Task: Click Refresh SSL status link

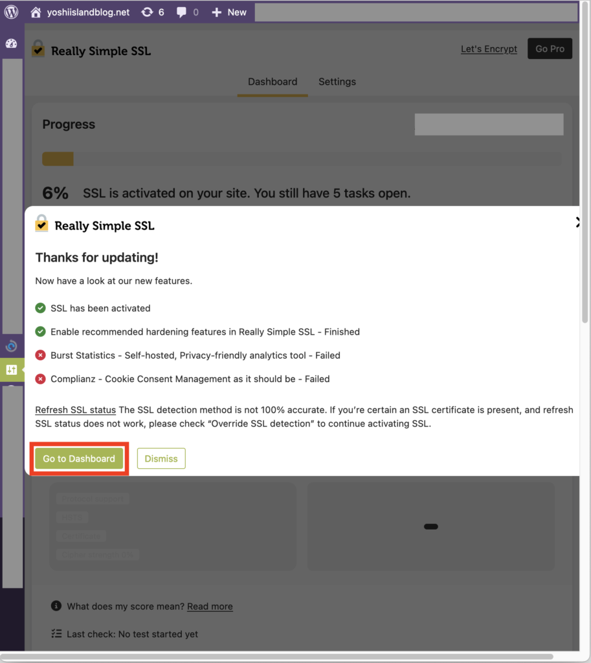Action: [x=75, y=410]
